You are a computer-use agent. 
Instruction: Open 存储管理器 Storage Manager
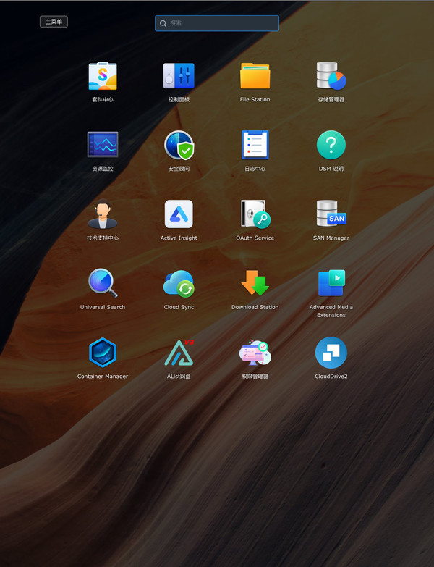(x=331, y=76)
